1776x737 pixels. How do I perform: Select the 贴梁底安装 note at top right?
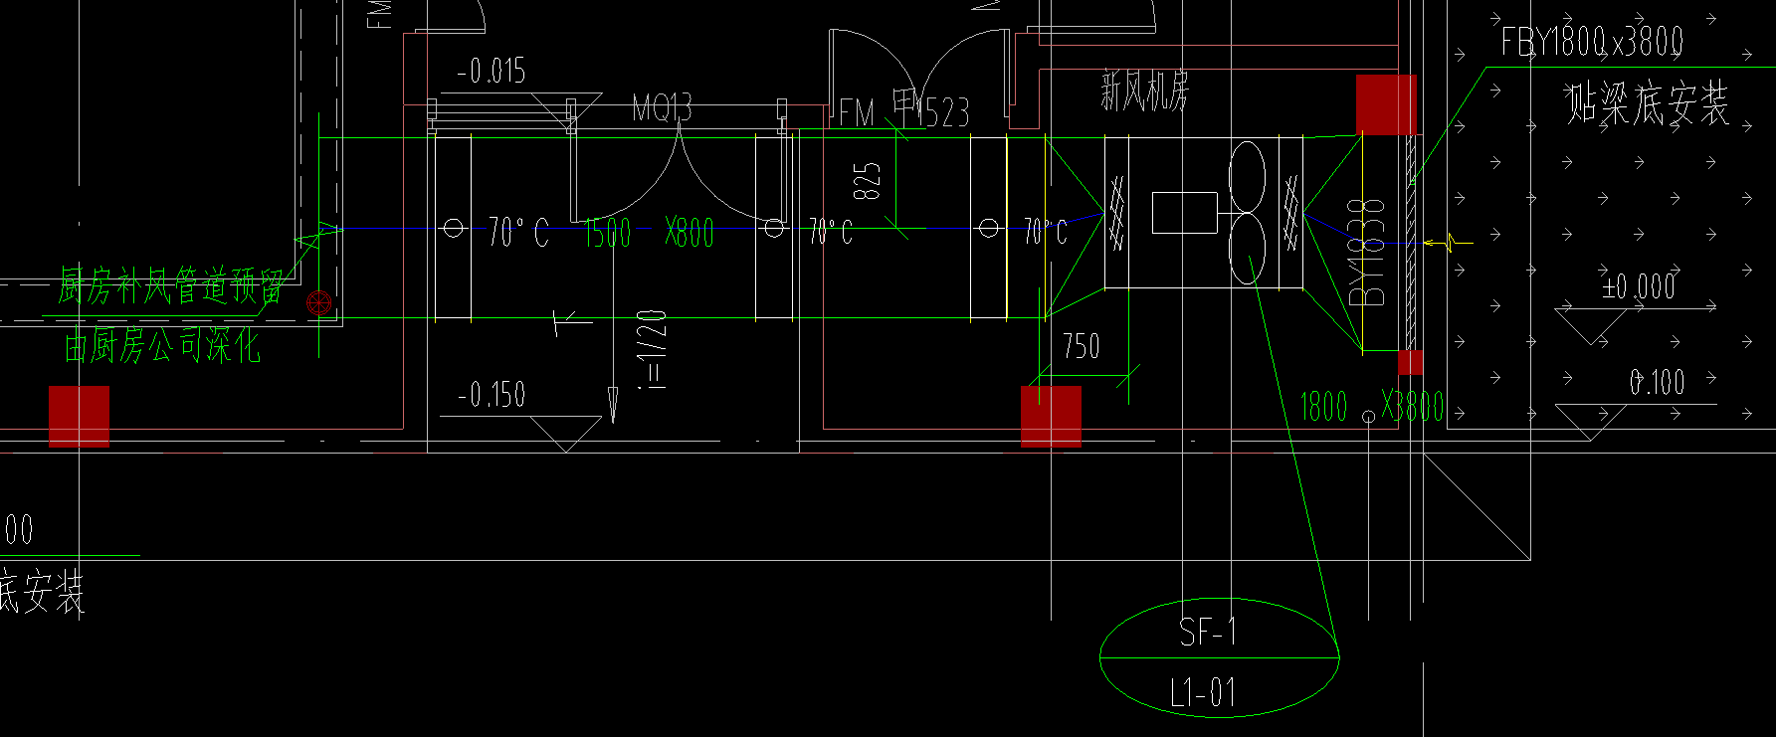(x=1648, y=103)
